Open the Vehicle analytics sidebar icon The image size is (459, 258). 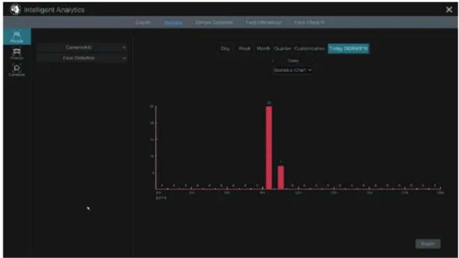pos(17,53)
